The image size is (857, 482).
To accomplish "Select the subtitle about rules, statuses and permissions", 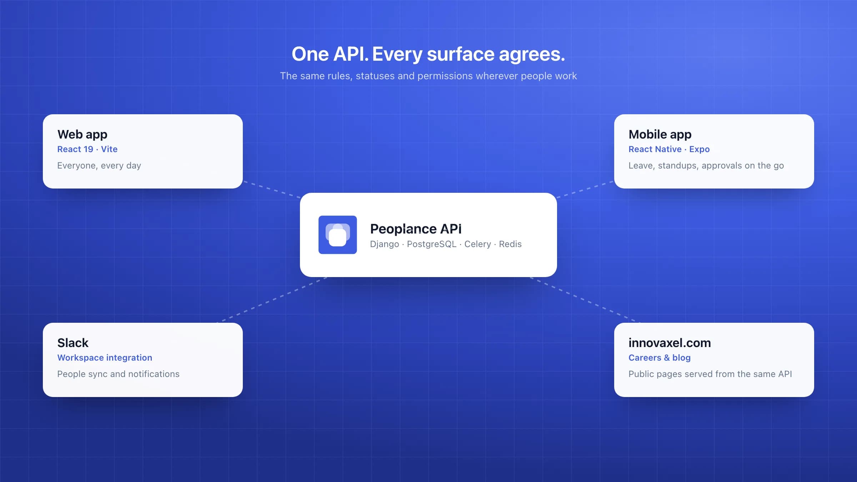I will coord(428,76).
